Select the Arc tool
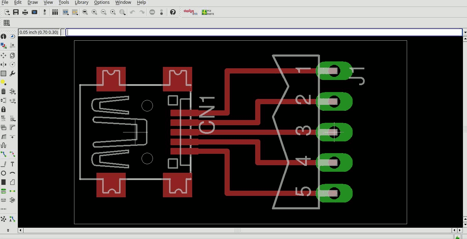 [12, 173]
